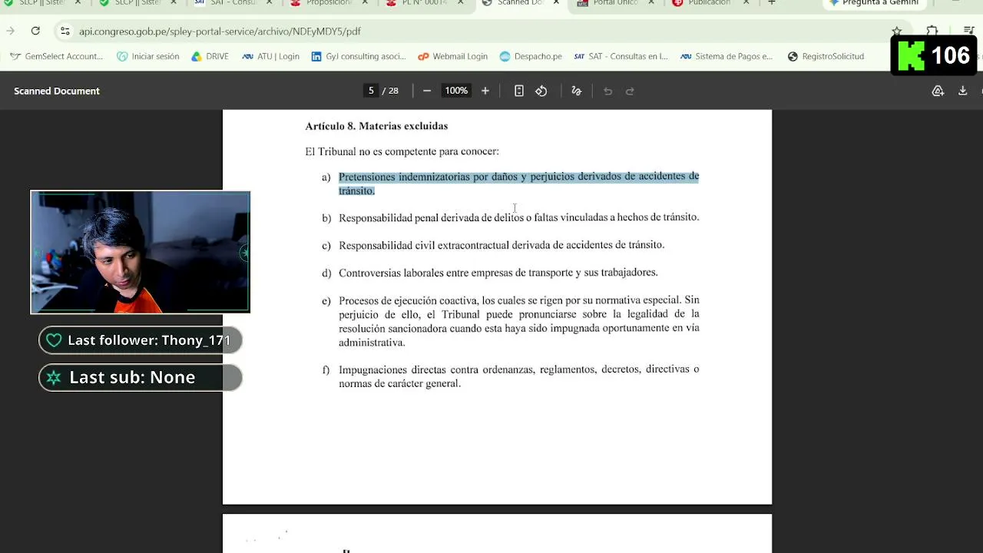Click the Last follower: Thony_171 badge

click(x=141, y=340)
